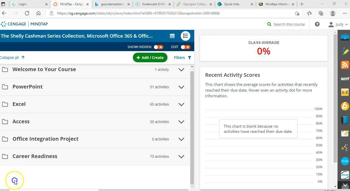Open the course outline list icon

[185, 36]
